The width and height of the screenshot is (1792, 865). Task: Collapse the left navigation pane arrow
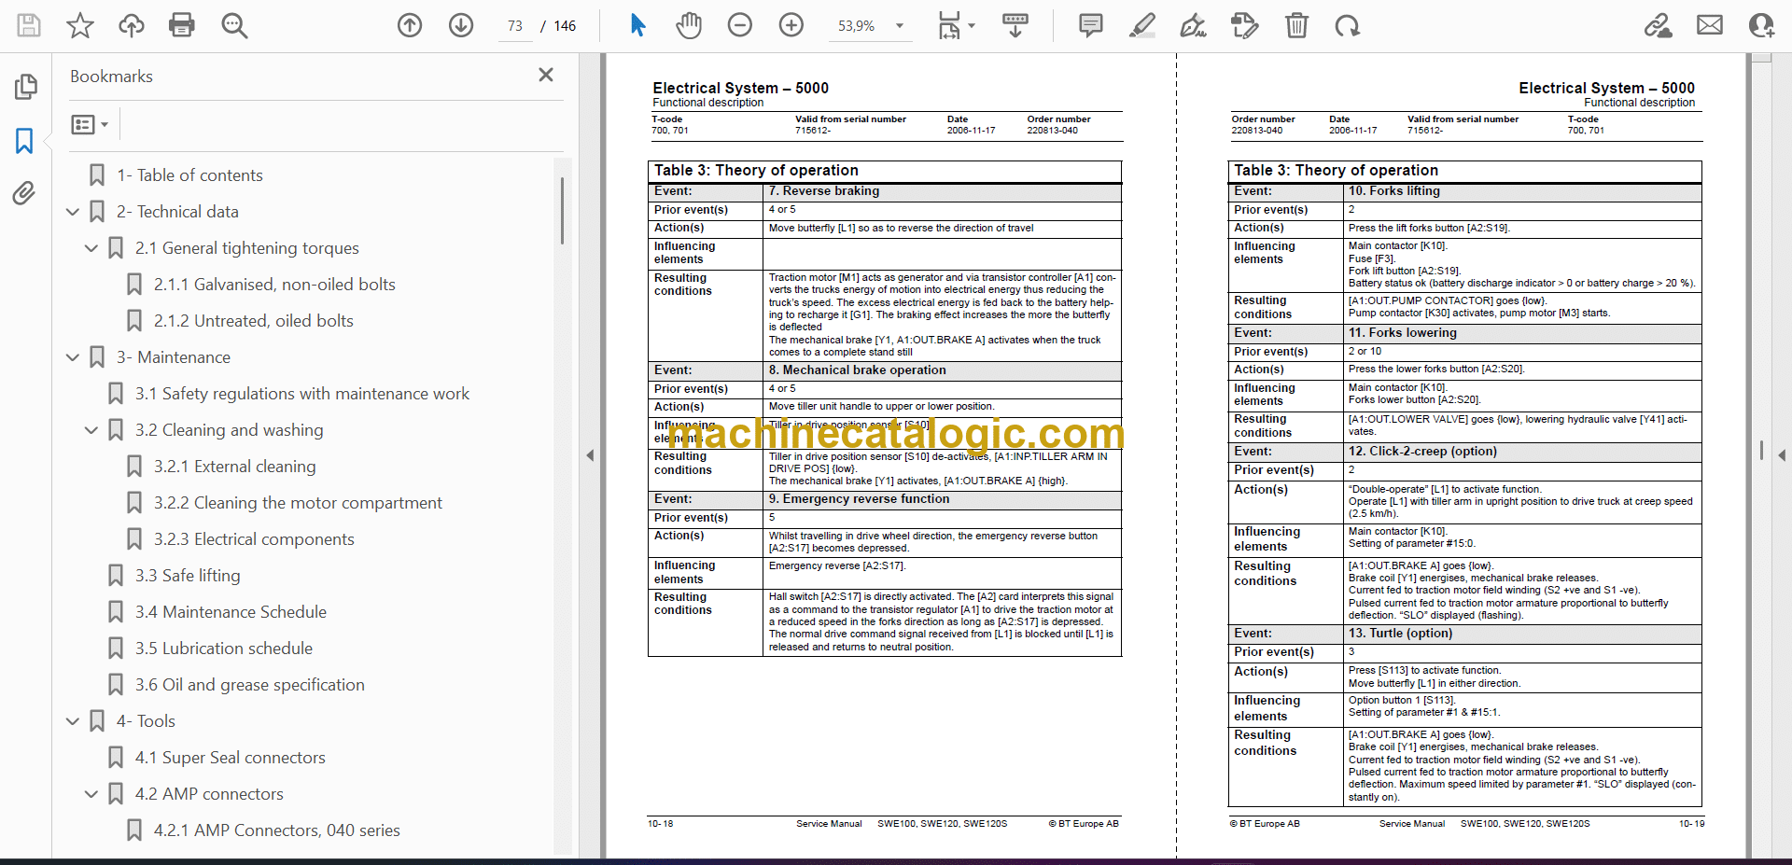590,455
